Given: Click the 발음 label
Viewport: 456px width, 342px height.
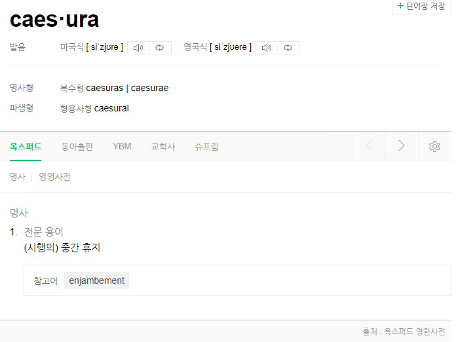Looking at the screenshot, I should coord(18,47).
